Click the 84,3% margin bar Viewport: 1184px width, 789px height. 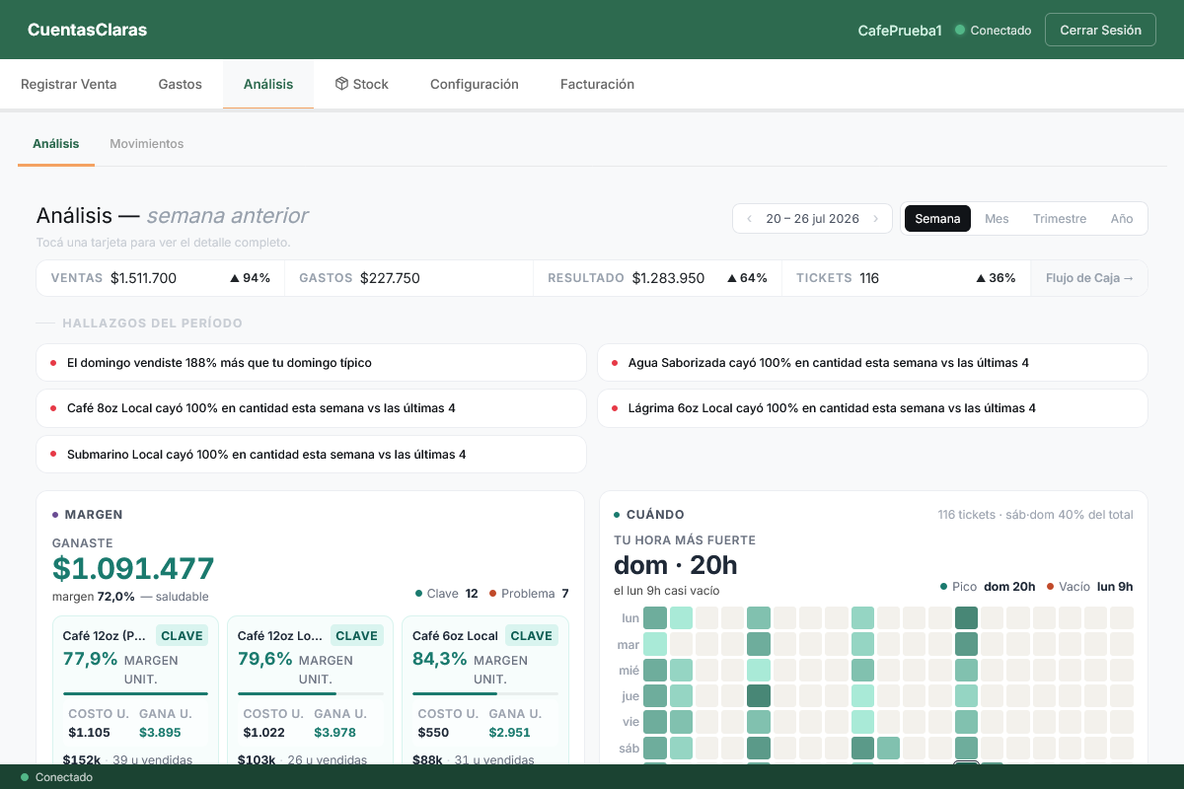pos(485,694)
